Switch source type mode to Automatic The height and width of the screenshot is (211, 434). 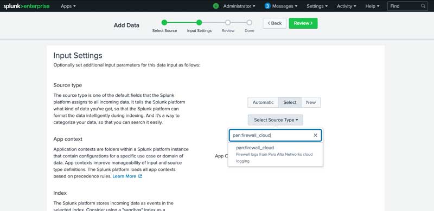[x=263, y=102]
